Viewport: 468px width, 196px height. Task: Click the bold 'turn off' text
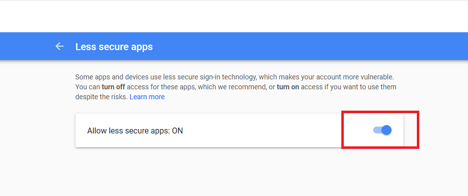click(x=113, y=87)
